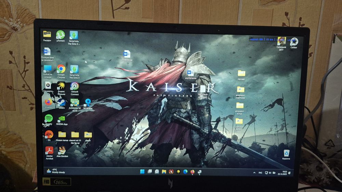Select the 'Текстовый документ' file icon
The image size is (342, 192).
coord(202,91)
